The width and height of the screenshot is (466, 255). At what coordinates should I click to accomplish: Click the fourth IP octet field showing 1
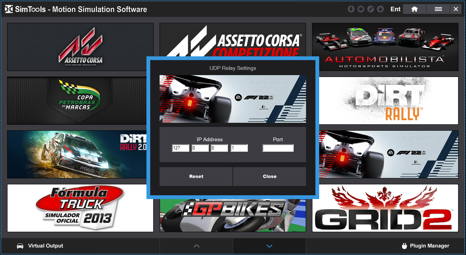[239, 148]
